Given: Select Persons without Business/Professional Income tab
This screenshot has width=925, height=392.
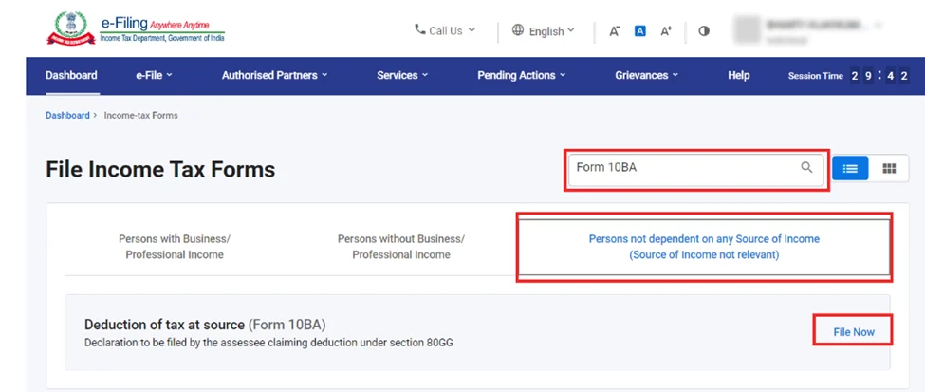Looking at the screenshot, I should pyautogui.click(x=401, y=247).
